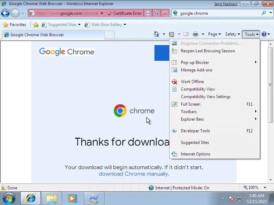The height and width of the screenshot is (205, 274).
Task: Click the Home icon in command bar
Action: click(x=157, y=34)
